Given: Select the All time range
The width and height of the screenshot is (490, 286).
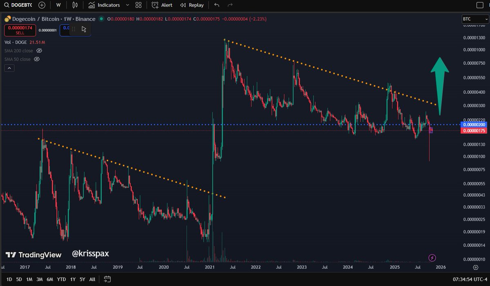Looking at the screenshot, I should 92,279.
